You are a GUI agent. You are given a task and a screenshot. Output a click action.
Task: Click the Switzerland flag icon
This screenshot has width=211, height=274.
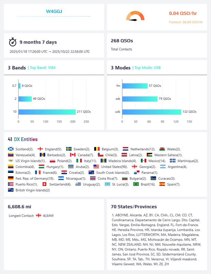pyautogui.click(x=44, y=184)
